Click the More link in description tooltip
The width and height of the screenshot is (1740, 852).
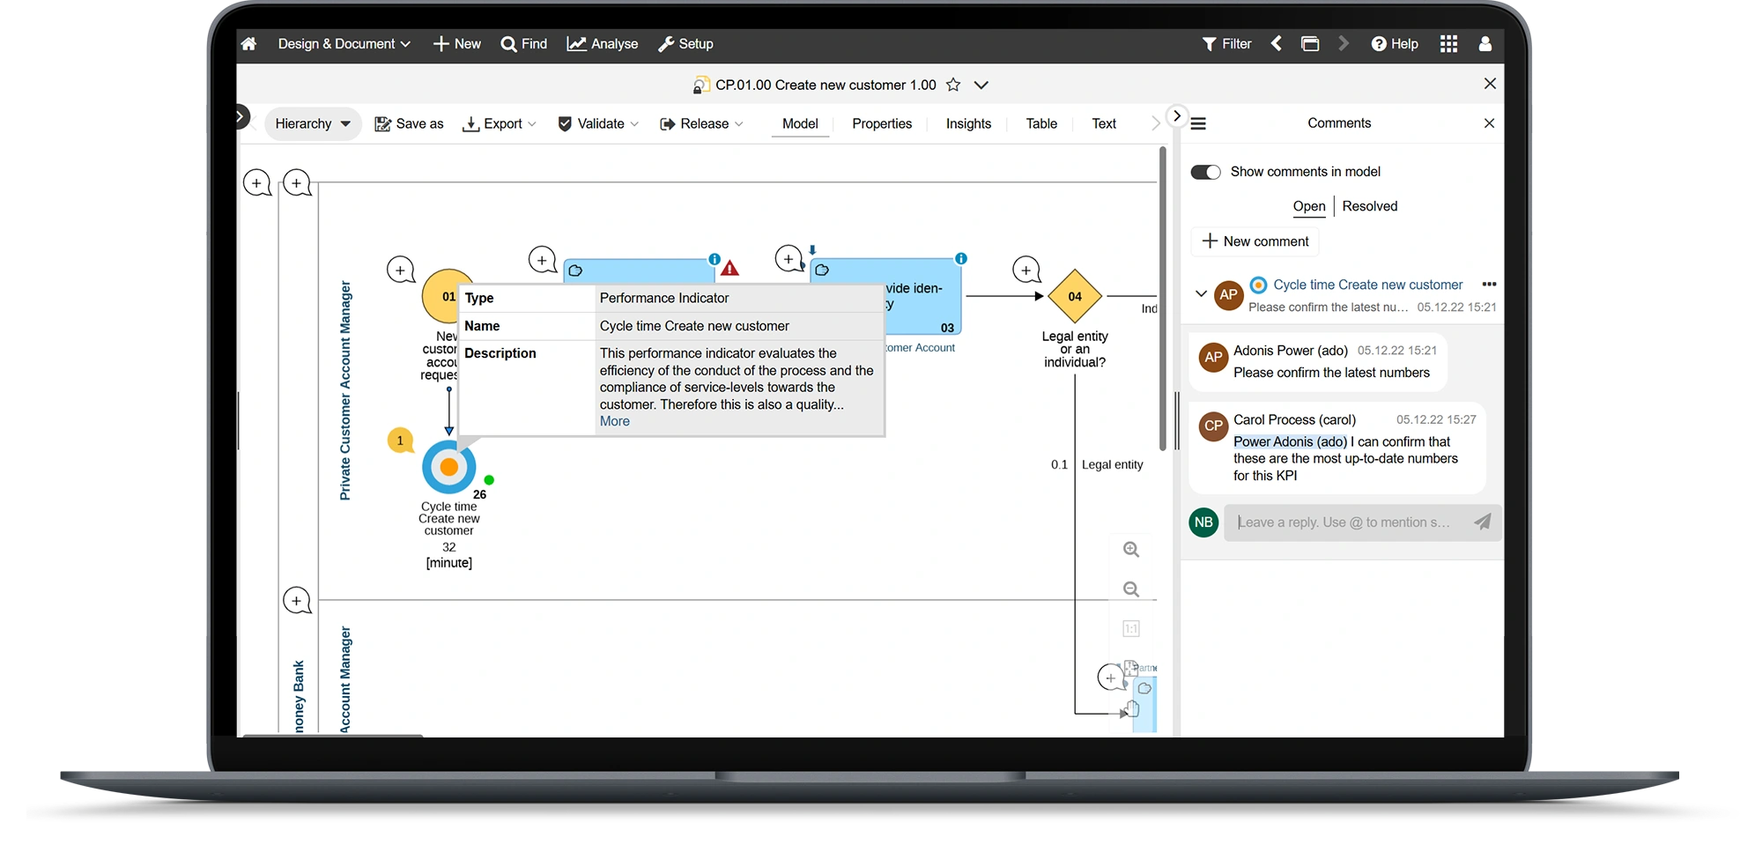pos(614,421)
